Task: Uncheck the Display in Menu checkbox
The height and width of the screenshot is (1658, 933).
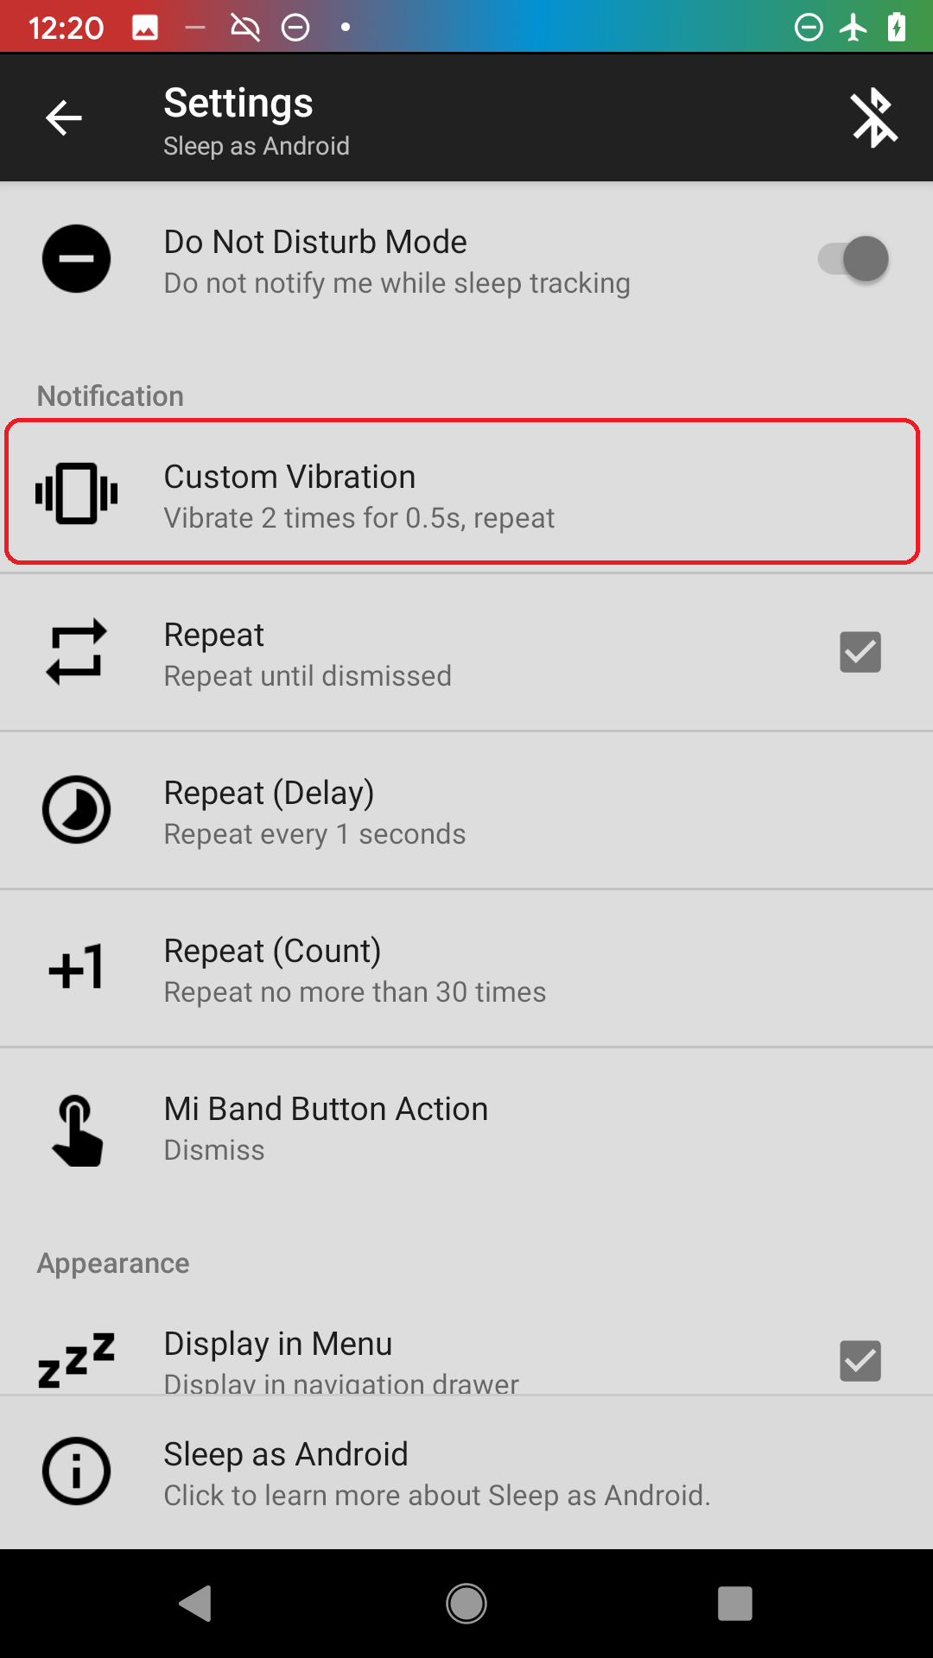Action: pyautogui.click(x=860, y=1361)
